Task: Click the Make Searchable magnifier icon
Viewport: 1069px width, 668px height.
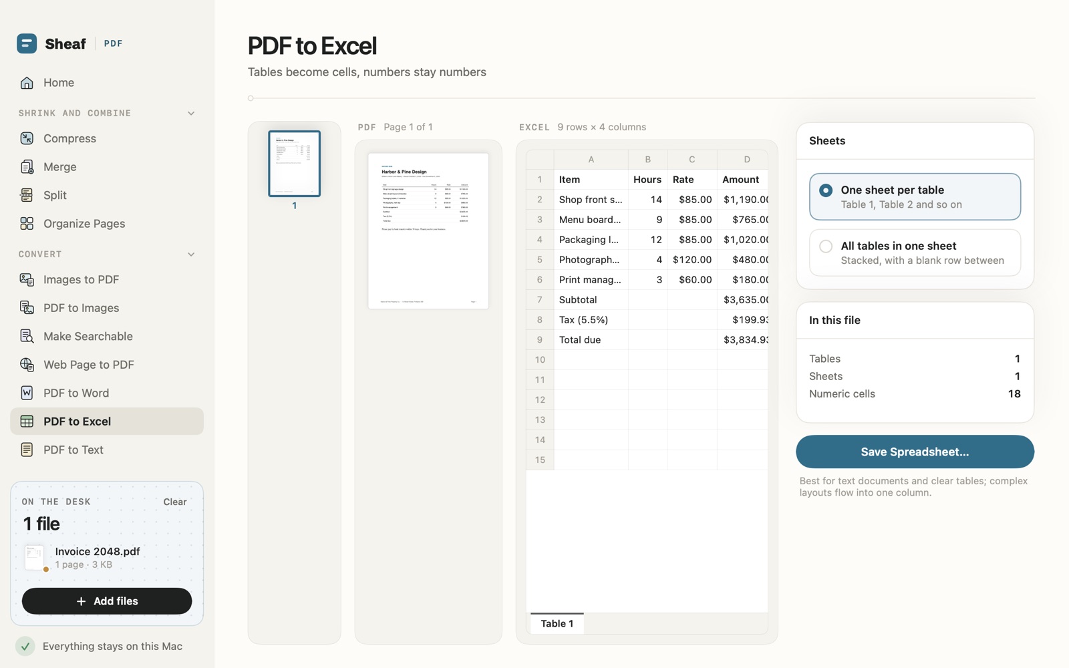Action: (x=27, y=336)
